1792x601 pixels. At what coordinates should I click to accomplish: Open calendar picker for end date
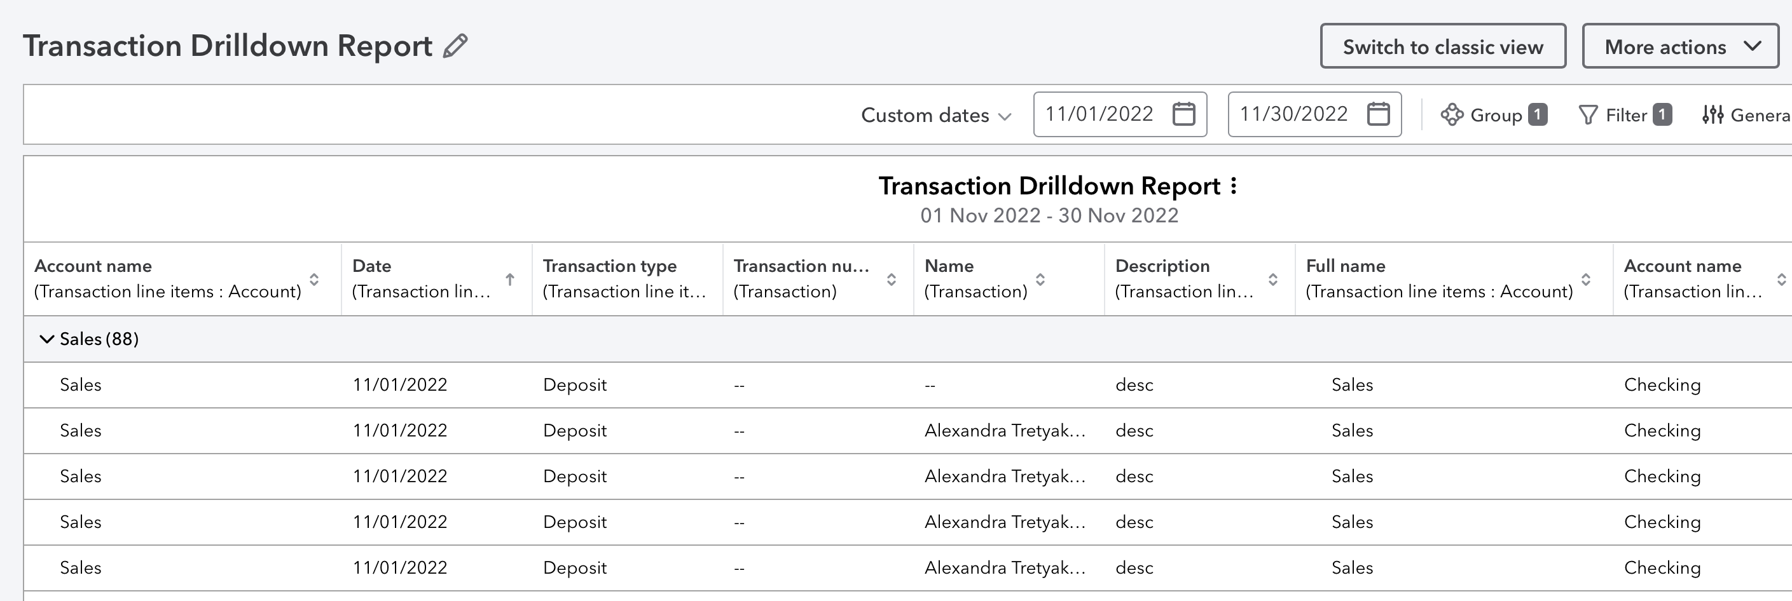(x=1378, y=114)
